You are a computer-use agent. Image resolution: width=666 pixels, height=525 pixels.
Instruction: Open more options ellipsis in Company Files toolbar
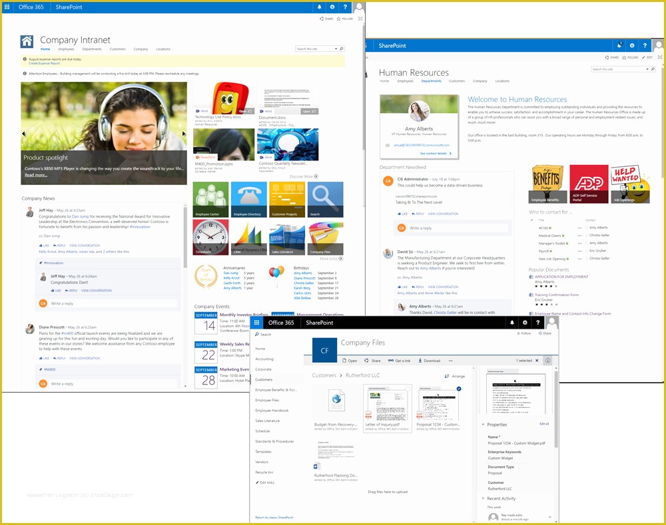pyautogui.click(x=451, y=361)
